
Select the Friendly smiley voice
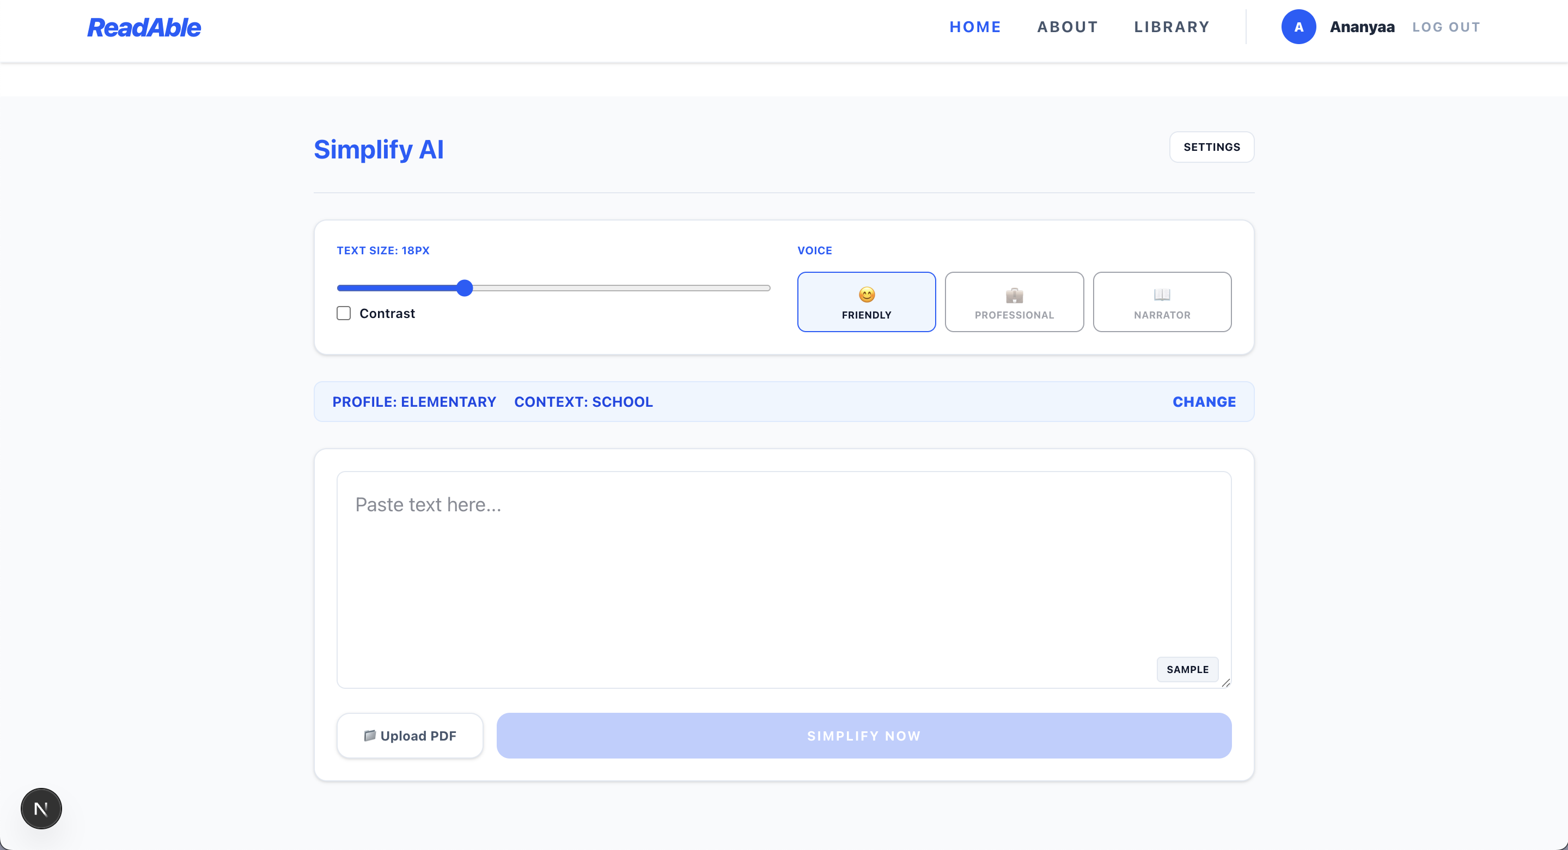[x=866, y=302]
